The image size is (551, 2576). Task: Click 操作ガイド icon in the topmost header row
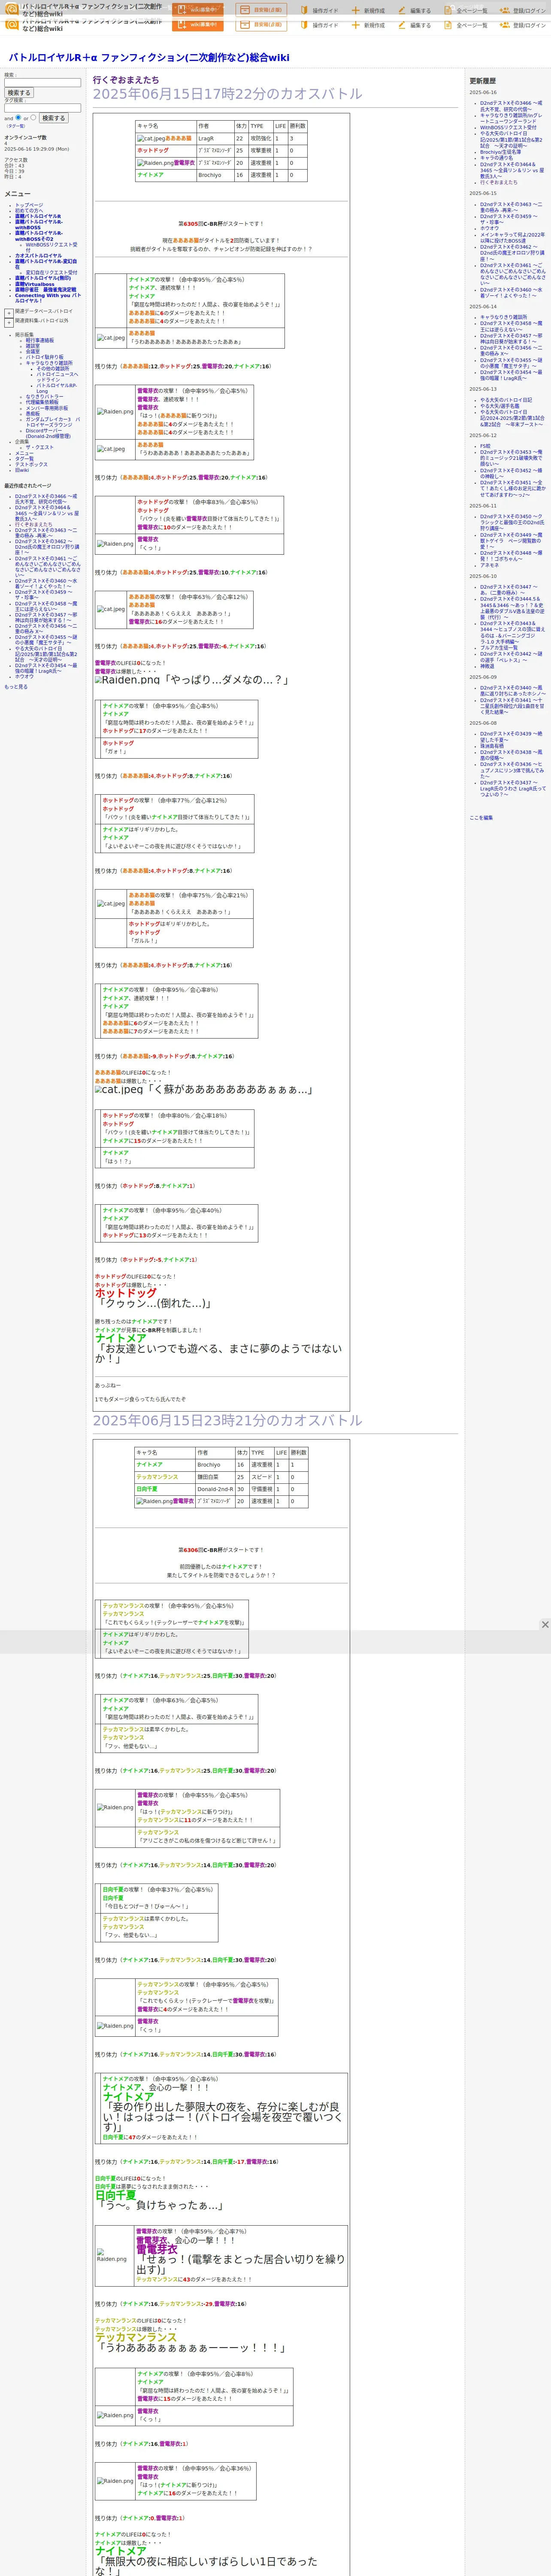click(304, 10)
